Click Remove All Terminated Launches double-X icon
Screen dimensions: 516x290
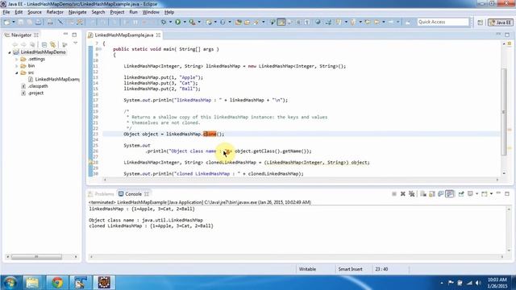click(x=411, y=194)
